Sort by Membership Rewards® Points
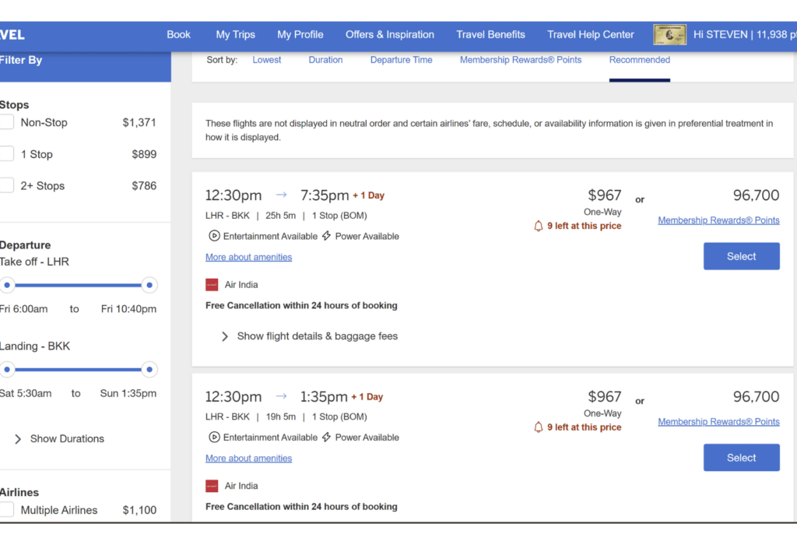 pos(521,60)
